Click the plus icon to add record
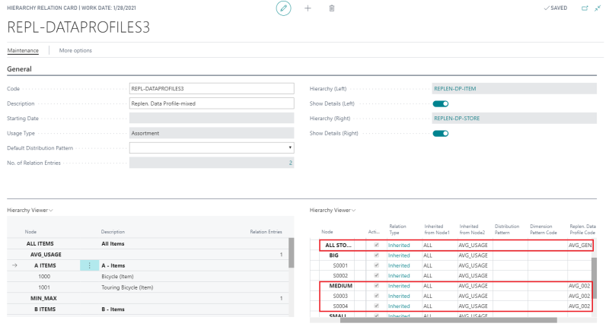 (x=308, y=8)
